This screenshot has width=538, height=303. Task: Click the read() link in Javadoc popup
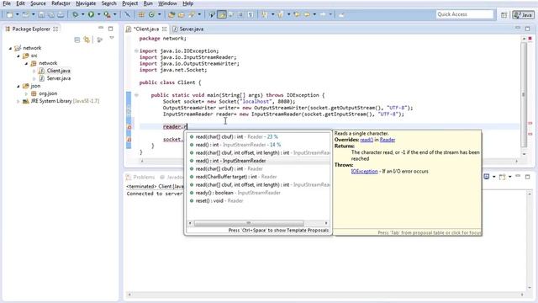tap(367, 140)
